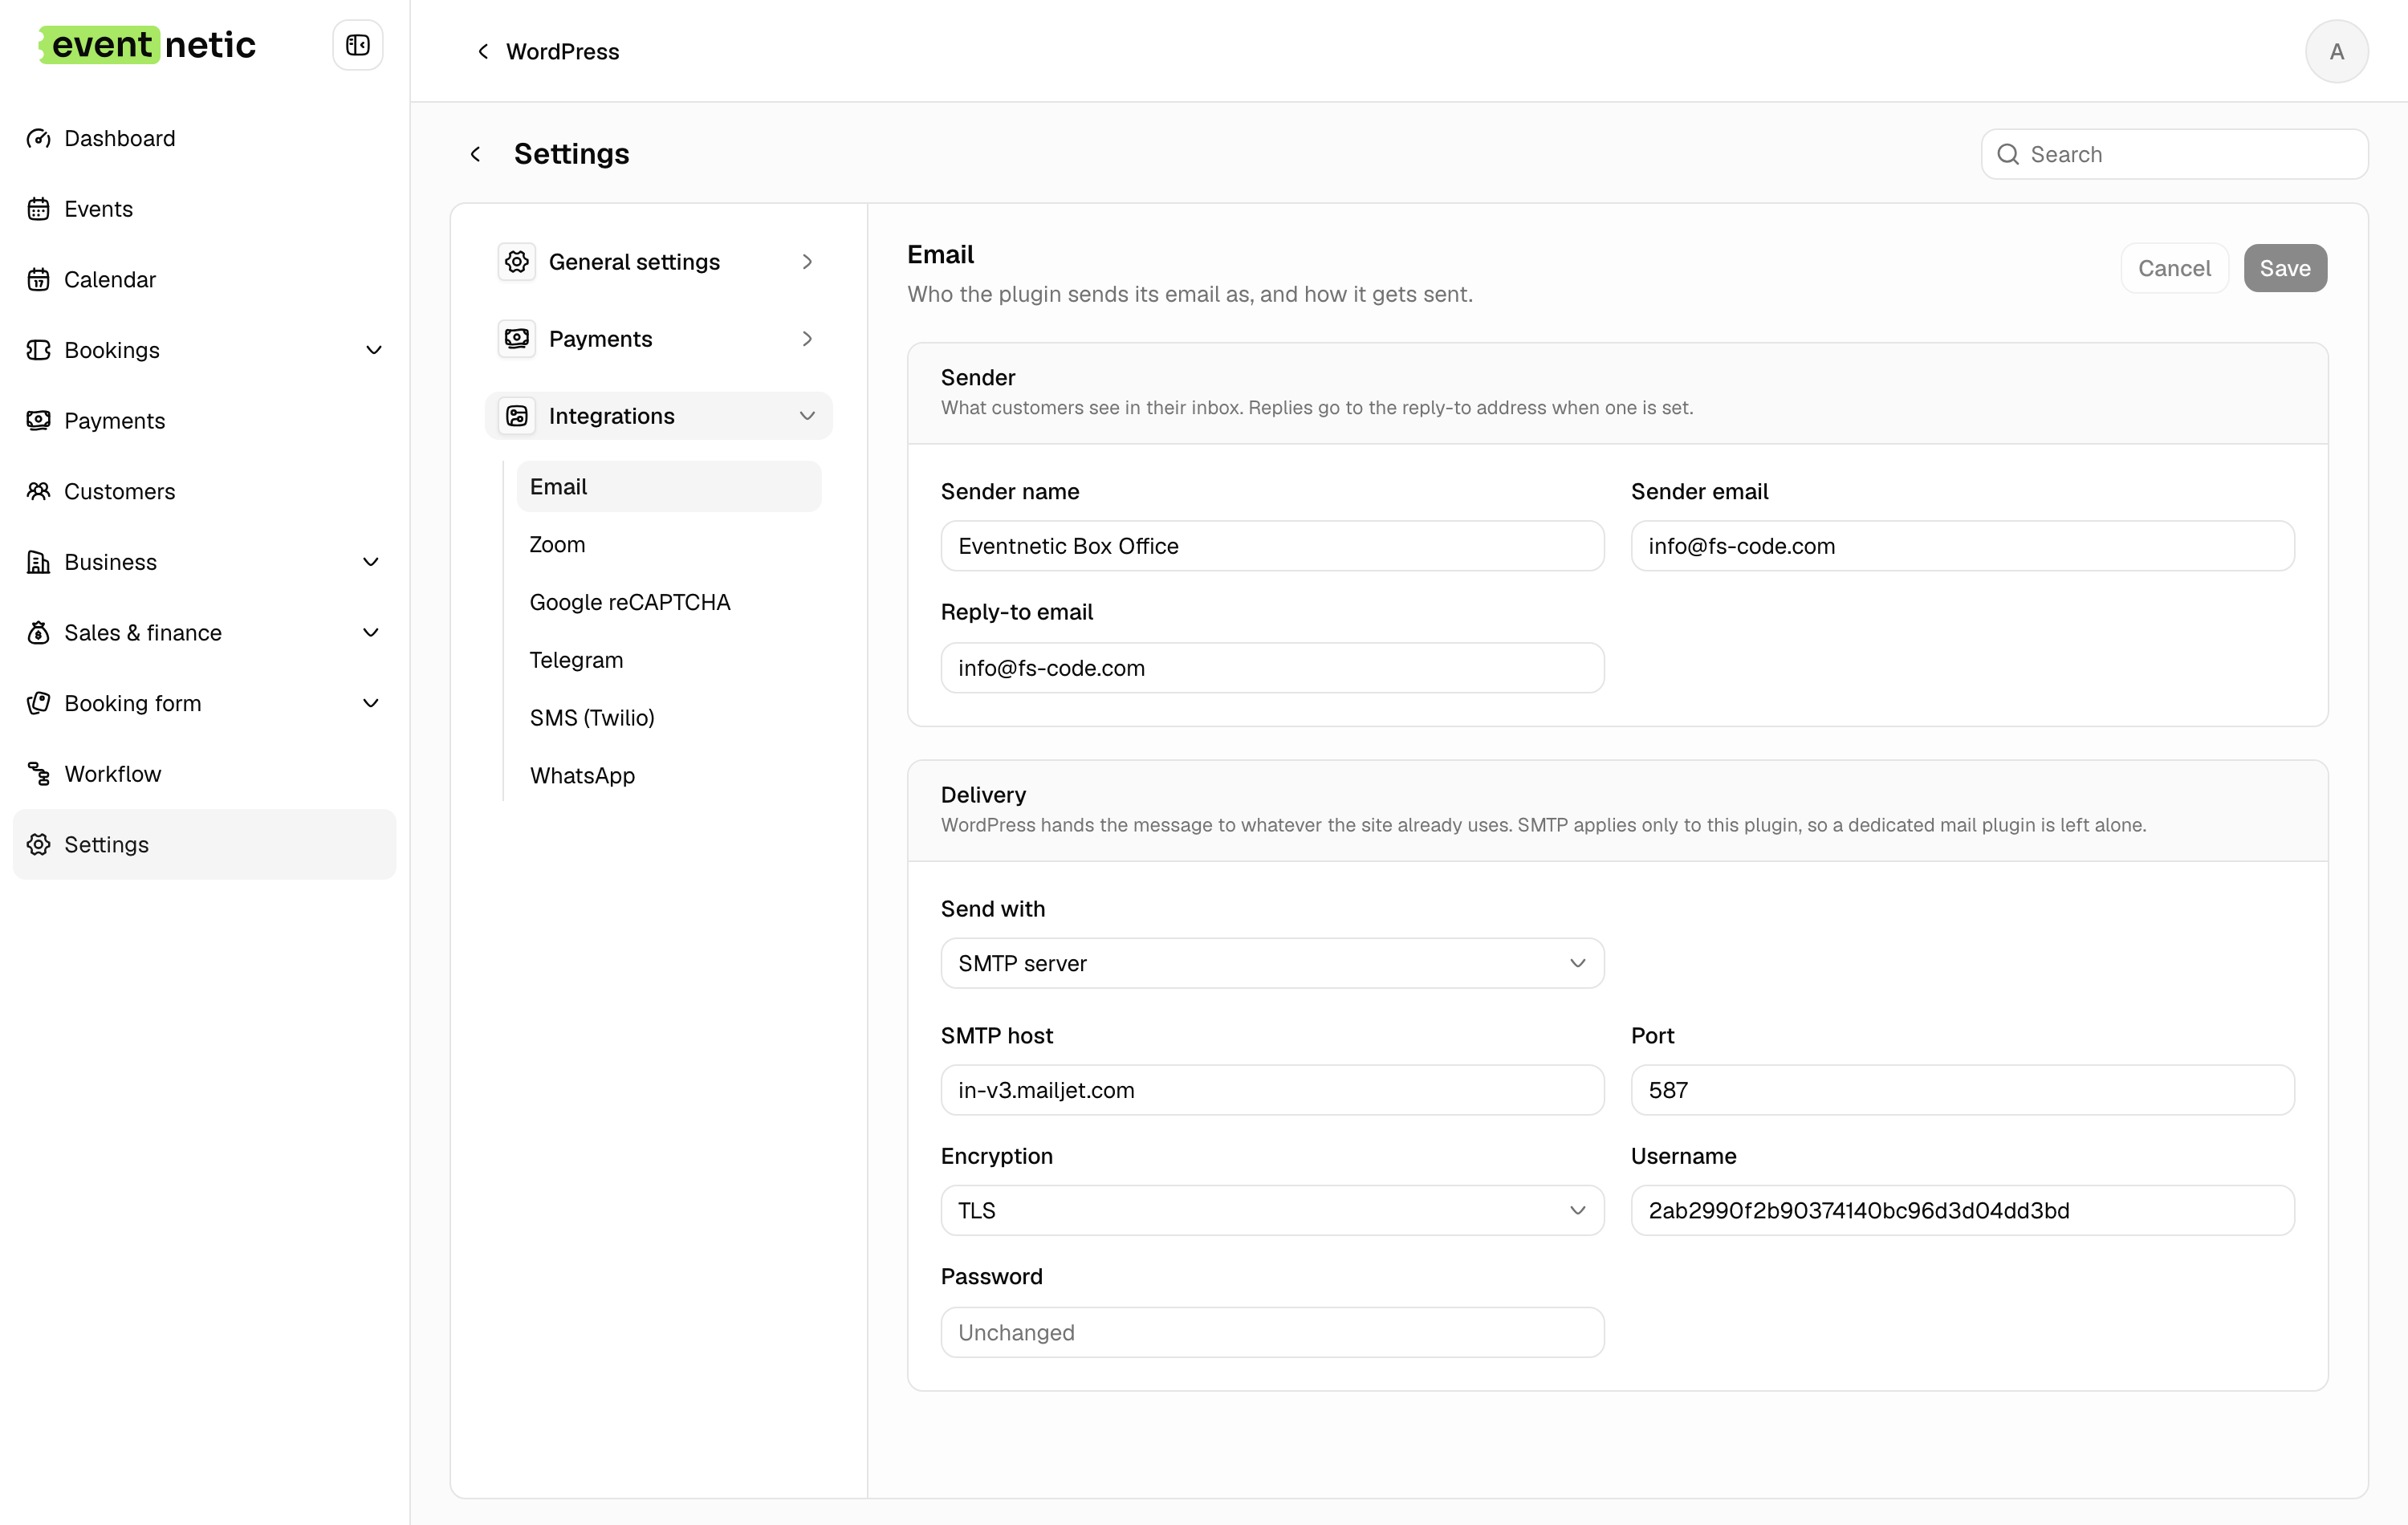Image resolution: width=2408 pixels, height=1525 pixels.
Task: Click the Port field showing 587
Action: pyautogui.click(x=1962, y=1090)
